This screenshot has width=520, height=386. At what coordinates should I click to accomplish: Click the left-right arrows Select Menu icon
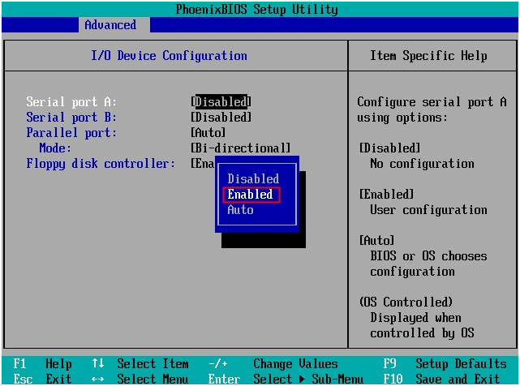pyautogui.click(x=98, y=379)
